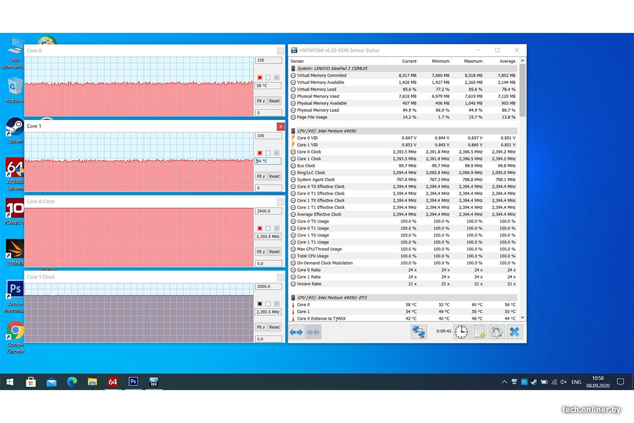
Task: Click the light blue swatch in Core 1 graph
Action: (x=277, y=153)
